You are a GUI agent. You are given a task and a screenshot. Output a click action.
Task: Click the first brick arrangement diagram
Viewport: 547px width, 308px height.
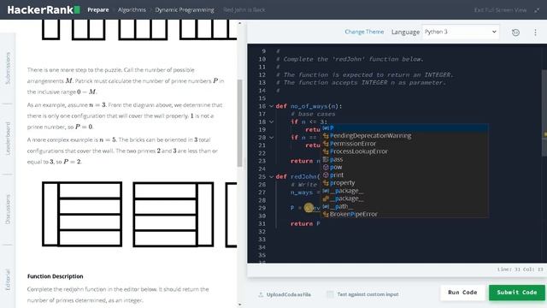(x=82, y=214)
